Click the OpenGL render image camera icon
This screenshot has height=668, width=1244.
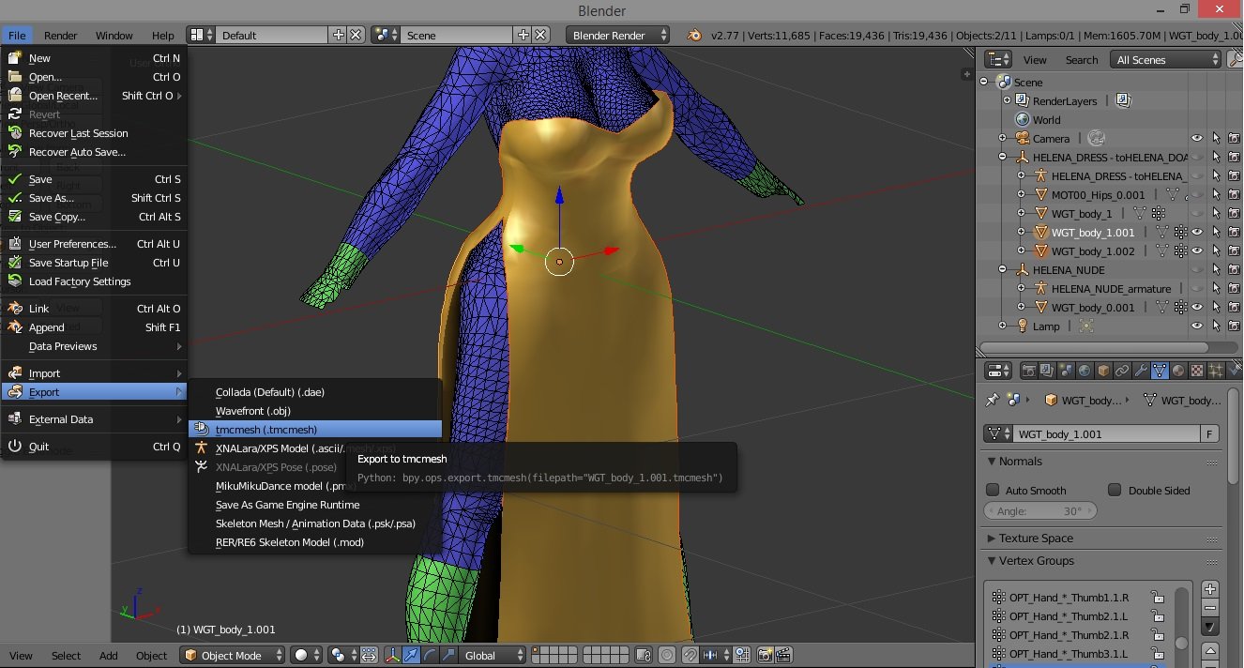point(764,655)
